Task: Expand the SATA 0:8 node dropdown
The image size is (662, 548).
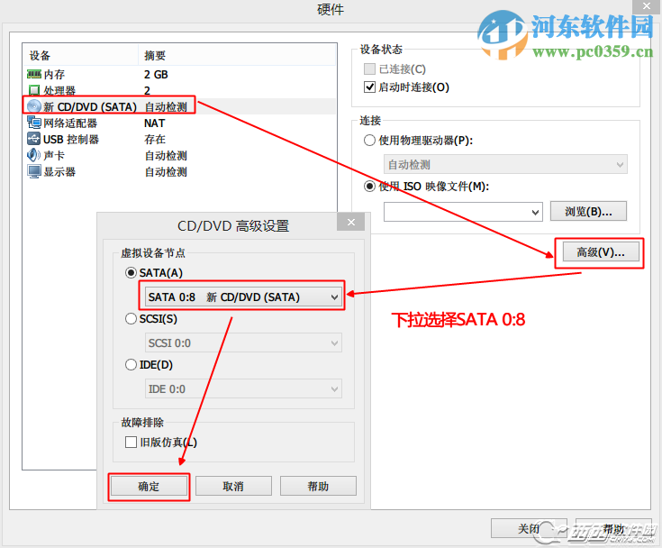Action: click(x=243, y=297)
